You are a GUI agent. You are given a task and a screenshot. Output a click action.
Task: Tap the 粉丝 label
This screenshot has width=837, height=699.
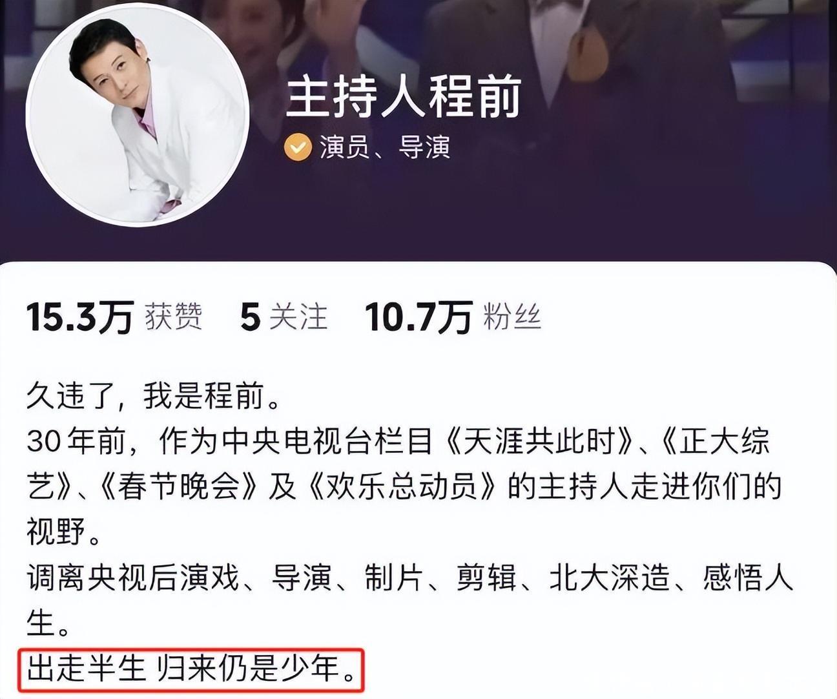click(512, 317)
